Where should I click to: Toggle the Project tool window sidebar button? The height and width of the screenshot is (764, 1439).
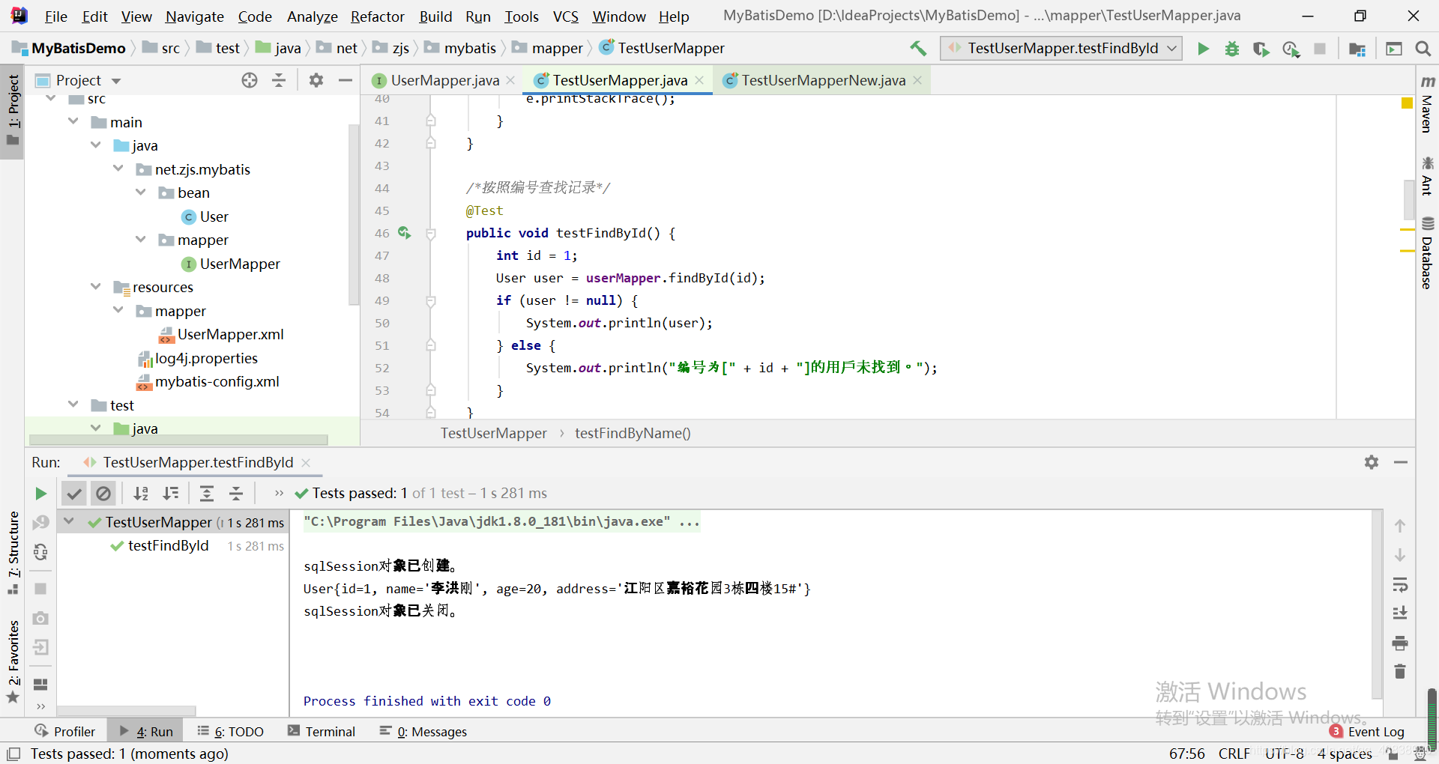point(13,111)
